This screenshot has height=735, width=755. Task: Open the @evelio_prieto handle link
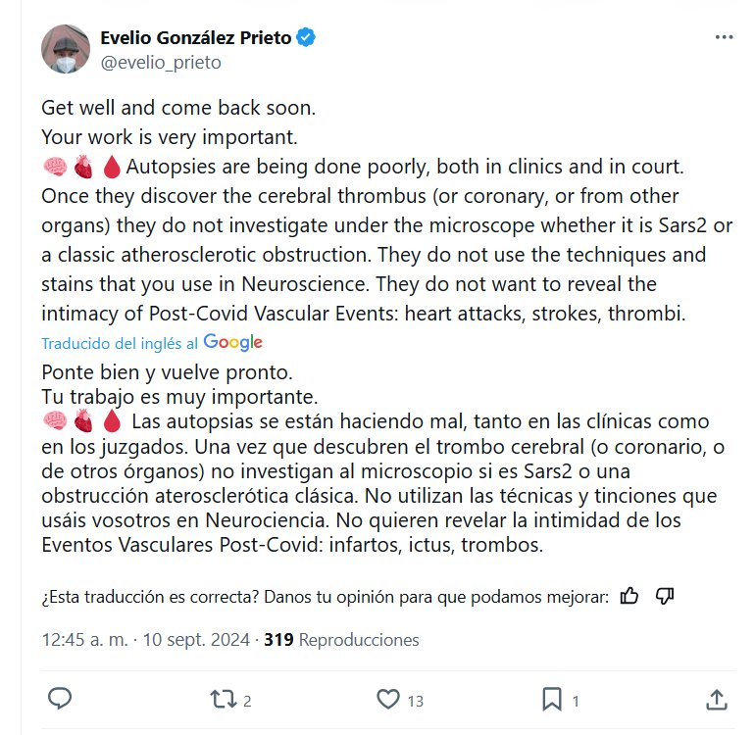[161, 62]
